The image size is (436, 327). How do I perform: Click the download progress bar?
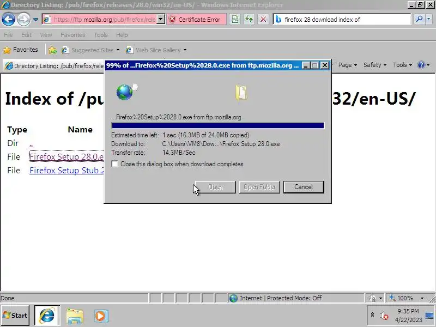point(217,126)
